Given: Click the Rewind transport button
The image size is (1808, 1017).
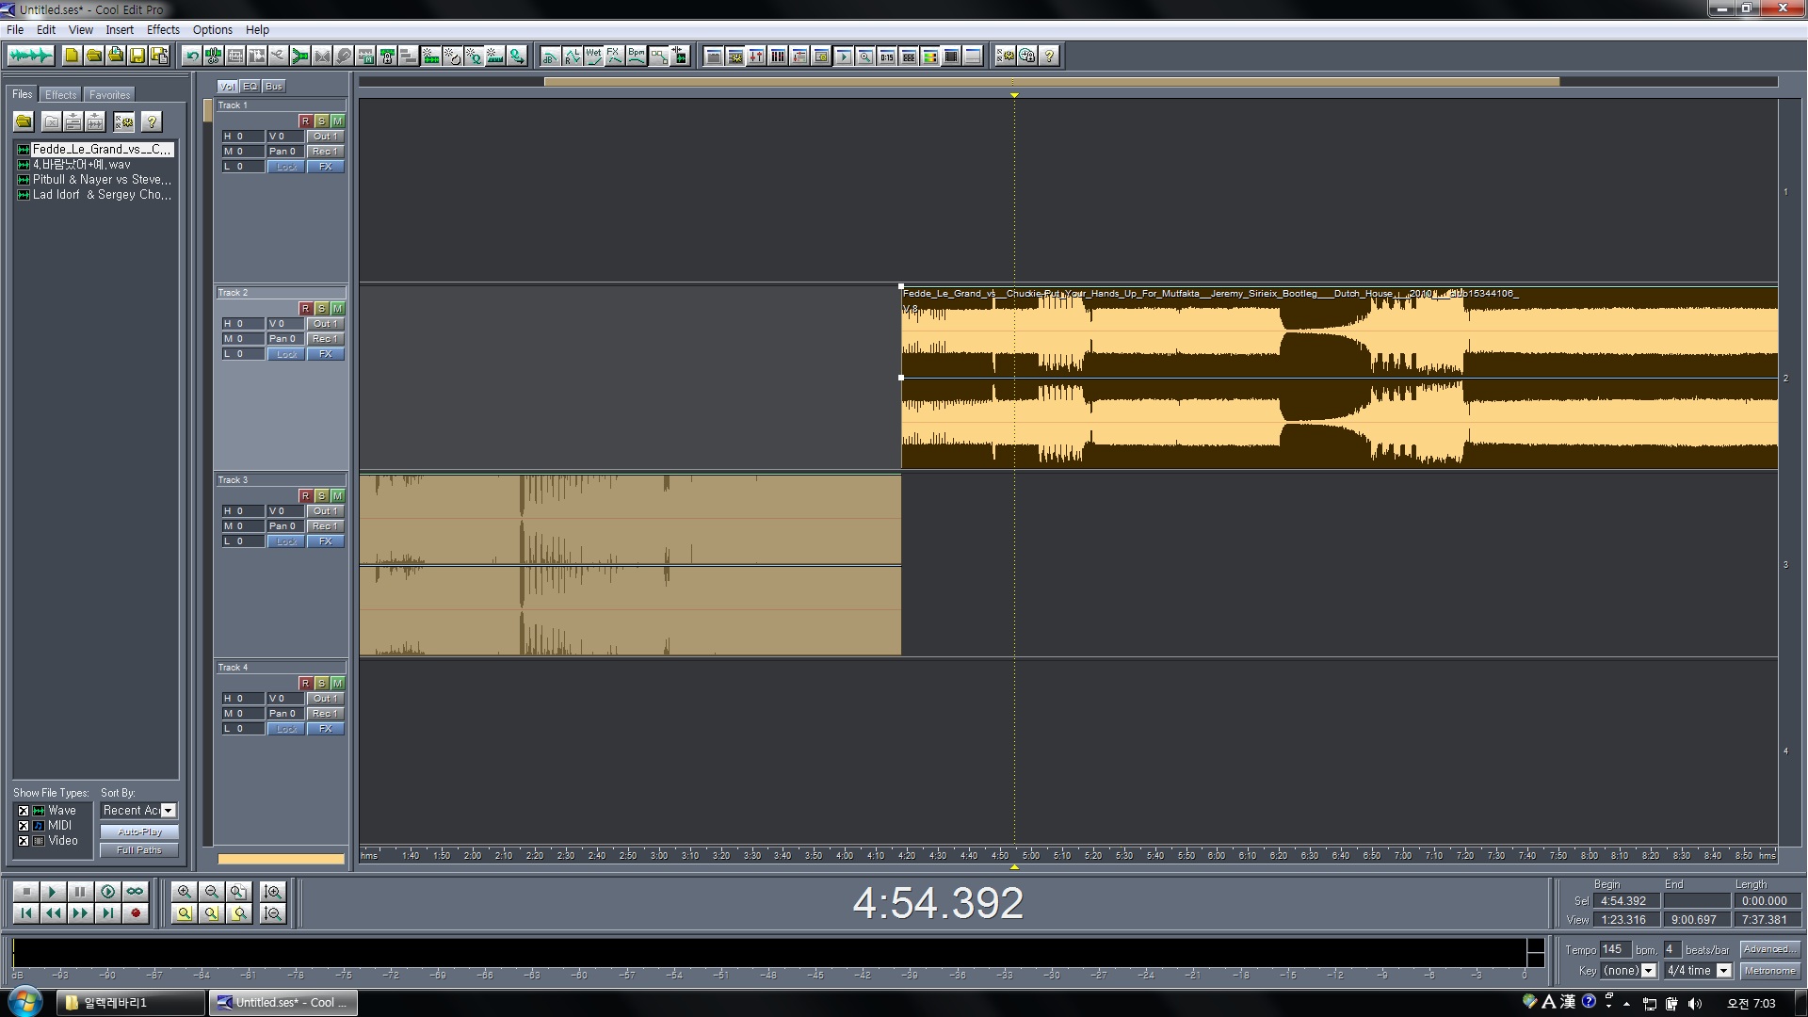Looking at the screenshot, I should [x=54, y=912].
